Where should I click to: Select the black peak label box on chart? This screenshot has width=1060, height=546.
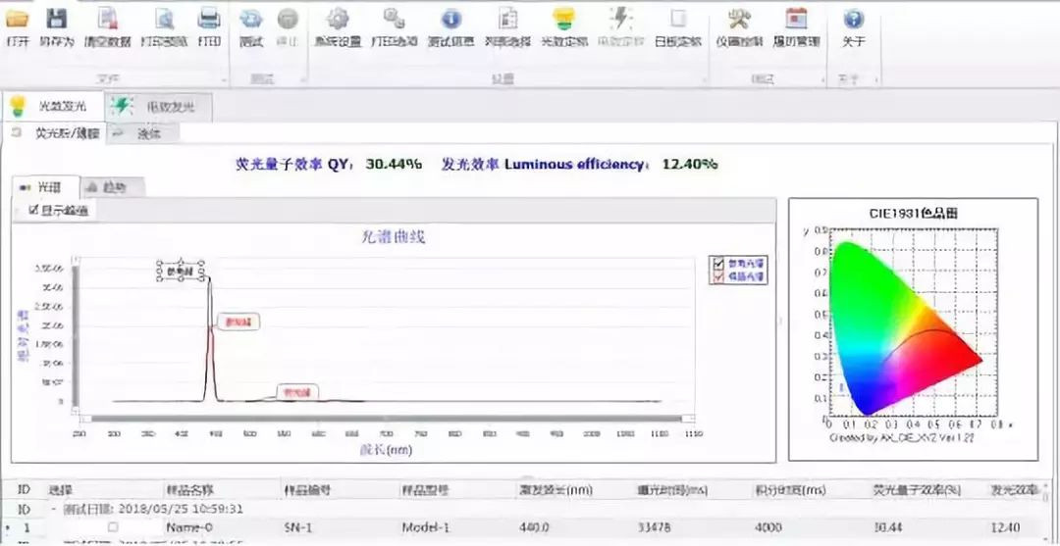(x=182, y=271)
